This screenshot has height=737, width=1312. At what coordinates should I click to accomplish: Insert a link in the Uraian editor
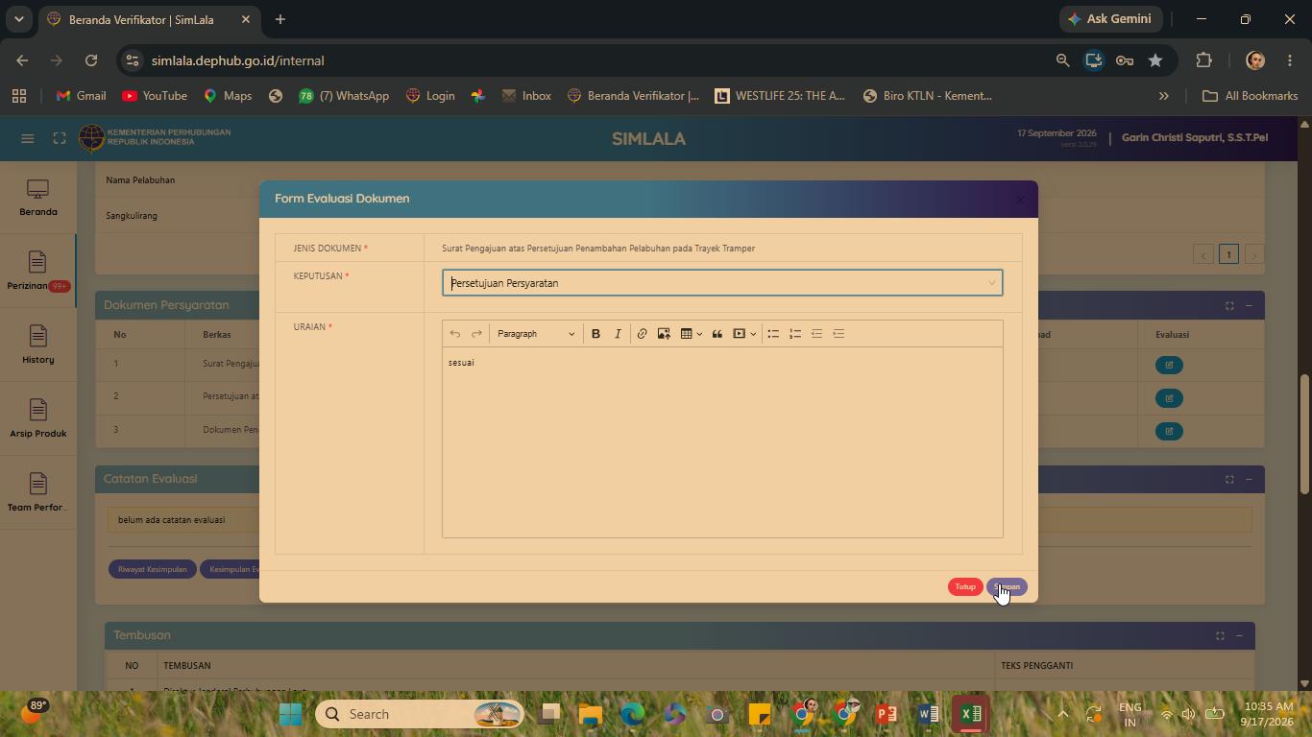click(642, 334)
